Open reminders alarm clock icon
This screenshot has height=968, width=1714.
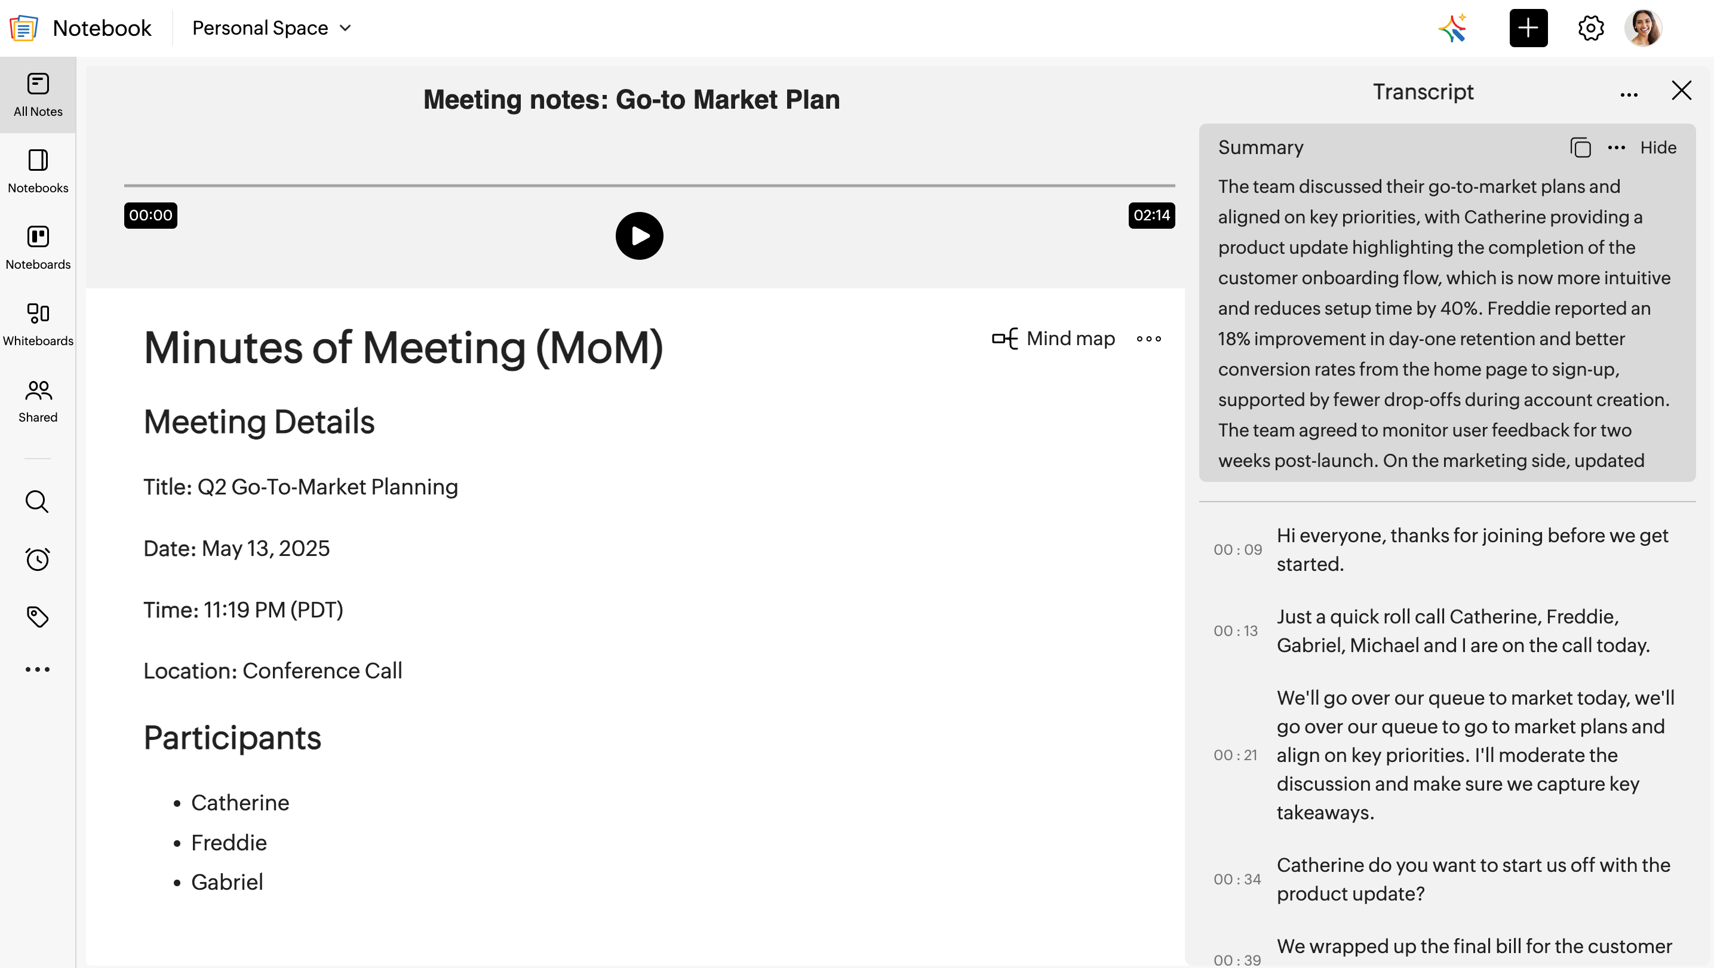[x=37, y=559]
